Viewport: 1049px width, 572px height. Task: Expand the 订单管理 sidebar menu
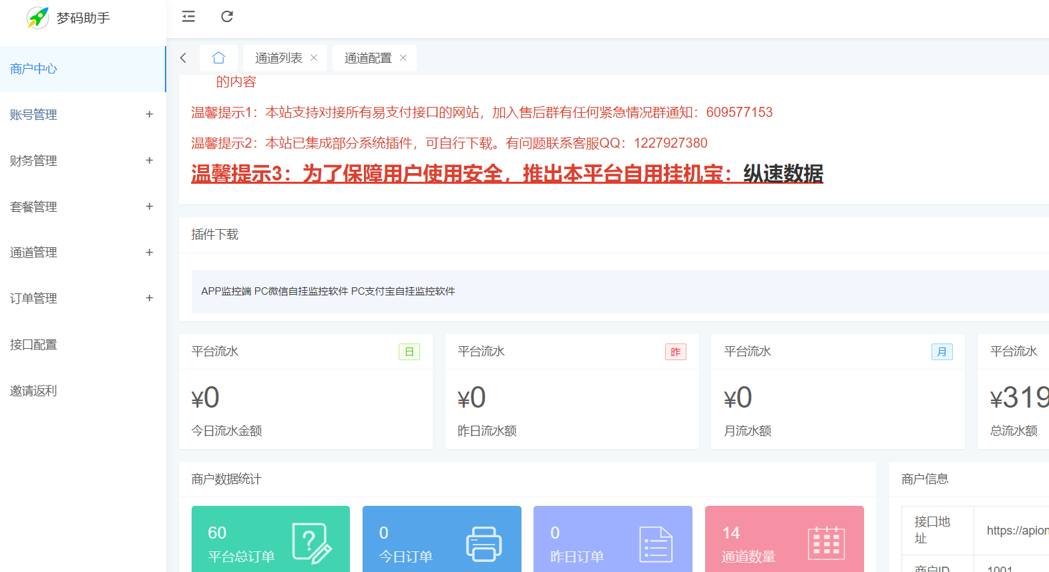click(150, 298)
